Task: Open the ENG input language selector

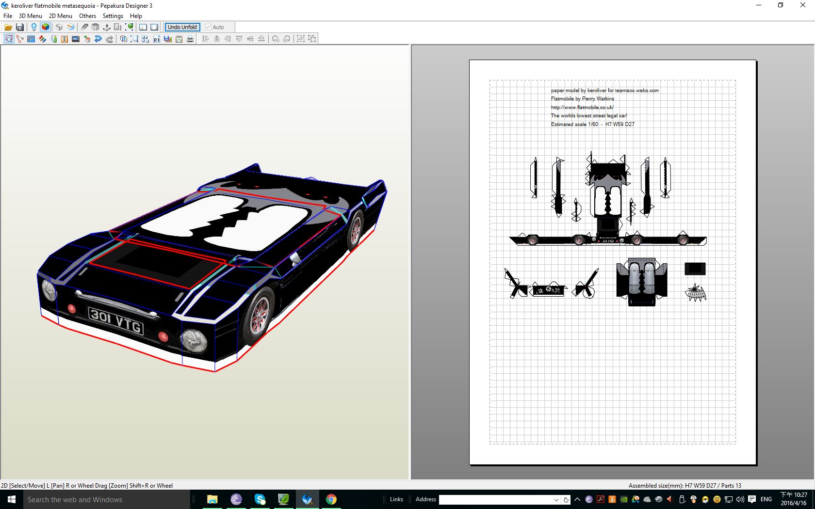Action: (766, 499)
